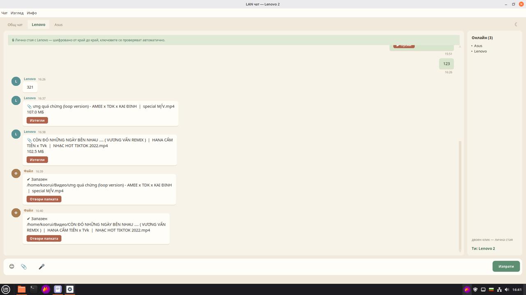The width and height of the screenshot is (526, 295).
Task: Click the flame icon in the system tray
Action: (467, 290)
